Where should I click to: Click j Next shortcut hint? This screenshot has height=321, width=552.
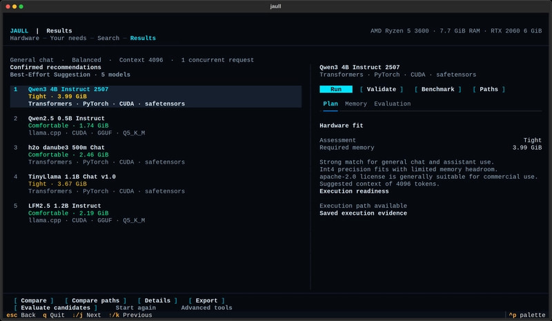click(87, 315)
